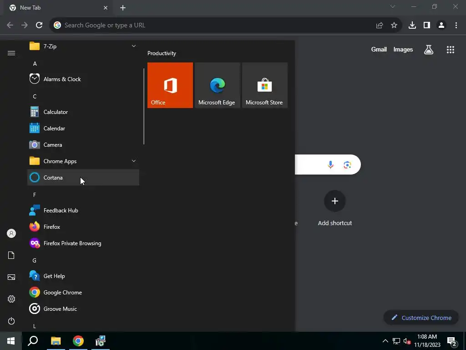Open Chrome's tab search dropdown arrow
The height and width of the screenshot is (350, 466).
coord(393,6)
